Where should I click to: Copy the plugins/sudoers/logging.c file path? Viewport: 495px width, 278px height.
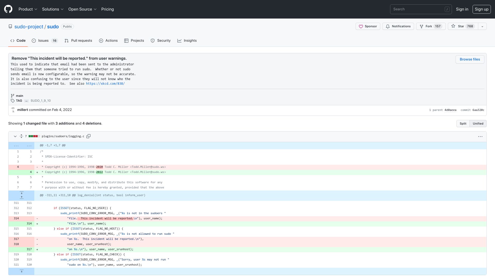click(x=88, y=136)
